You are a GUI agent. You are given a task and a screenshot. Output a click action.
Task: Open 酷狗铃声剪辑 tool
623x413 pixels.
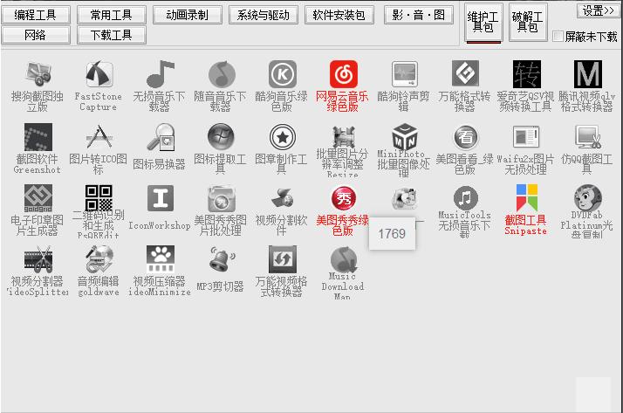click(405, 74)
